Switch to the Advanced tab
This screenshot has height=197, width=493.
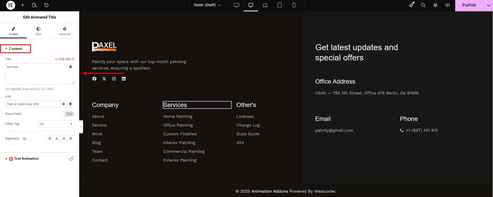(x=65, y=31)
